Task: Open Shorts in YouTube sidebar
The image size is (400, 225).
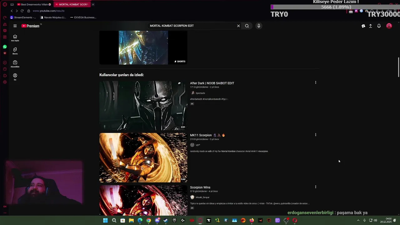Action: point(15,51)
